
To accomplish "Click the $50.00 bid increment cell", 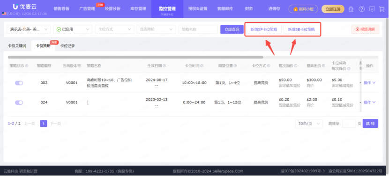I will tap(285, 80).
